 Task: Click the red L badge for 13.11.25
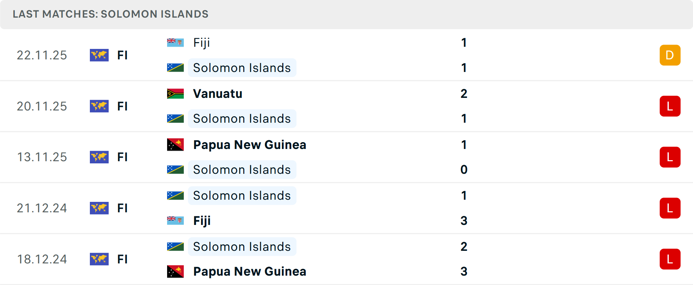coord(670,157)
